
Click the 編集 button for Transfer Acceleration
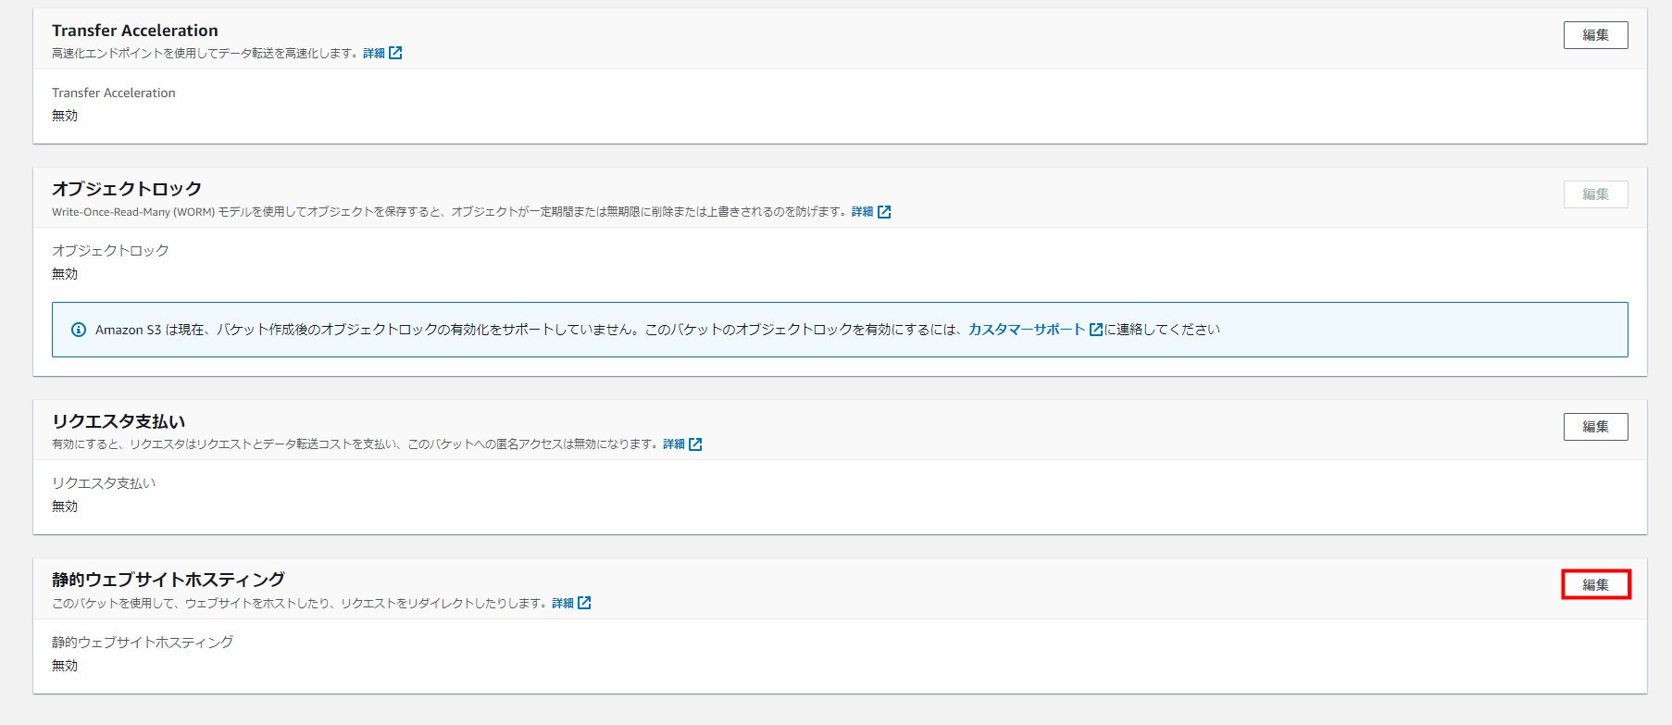tap(1595, 35)
